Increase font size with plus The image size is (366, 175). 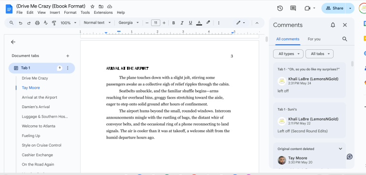point(164,23)
